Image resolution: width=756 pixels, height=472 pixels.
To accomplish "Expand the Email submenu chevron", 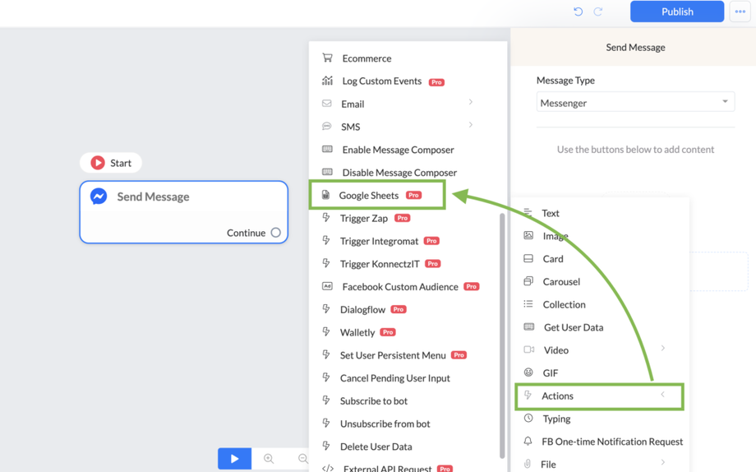I will [471, 102].
